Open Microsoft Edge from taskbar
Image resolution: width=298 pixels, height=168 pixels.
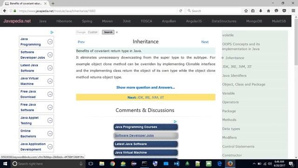click(x=219, y=164)
